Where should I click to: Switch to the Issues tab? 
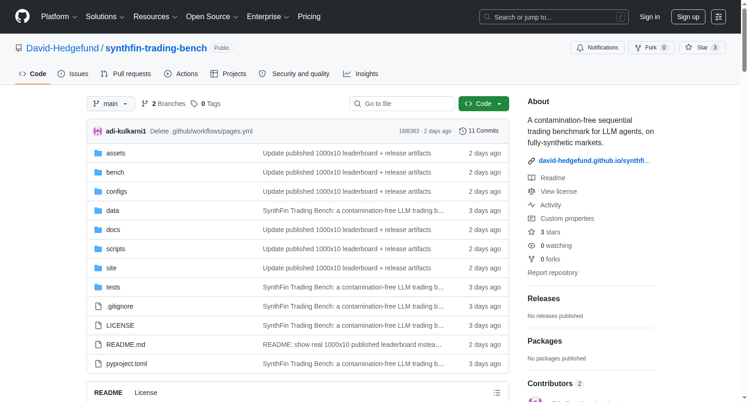[73, 74]
